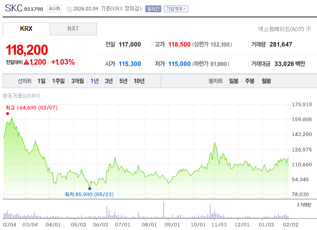Screen dimensions: 317x230
Task: Click the red highest price marker dot
Action: point(8,114)
